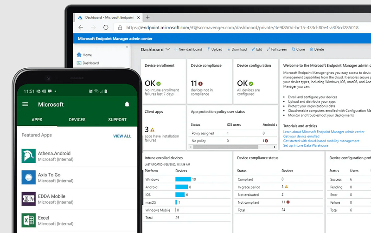Tap the Excel app icon
Image resolution: width=371 pixels, height=233 pixels.
[x=29, y=220]
